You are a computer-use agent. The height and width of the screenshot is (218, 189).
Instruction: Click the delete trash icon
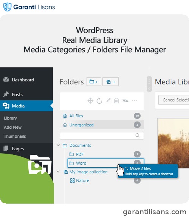116,101
